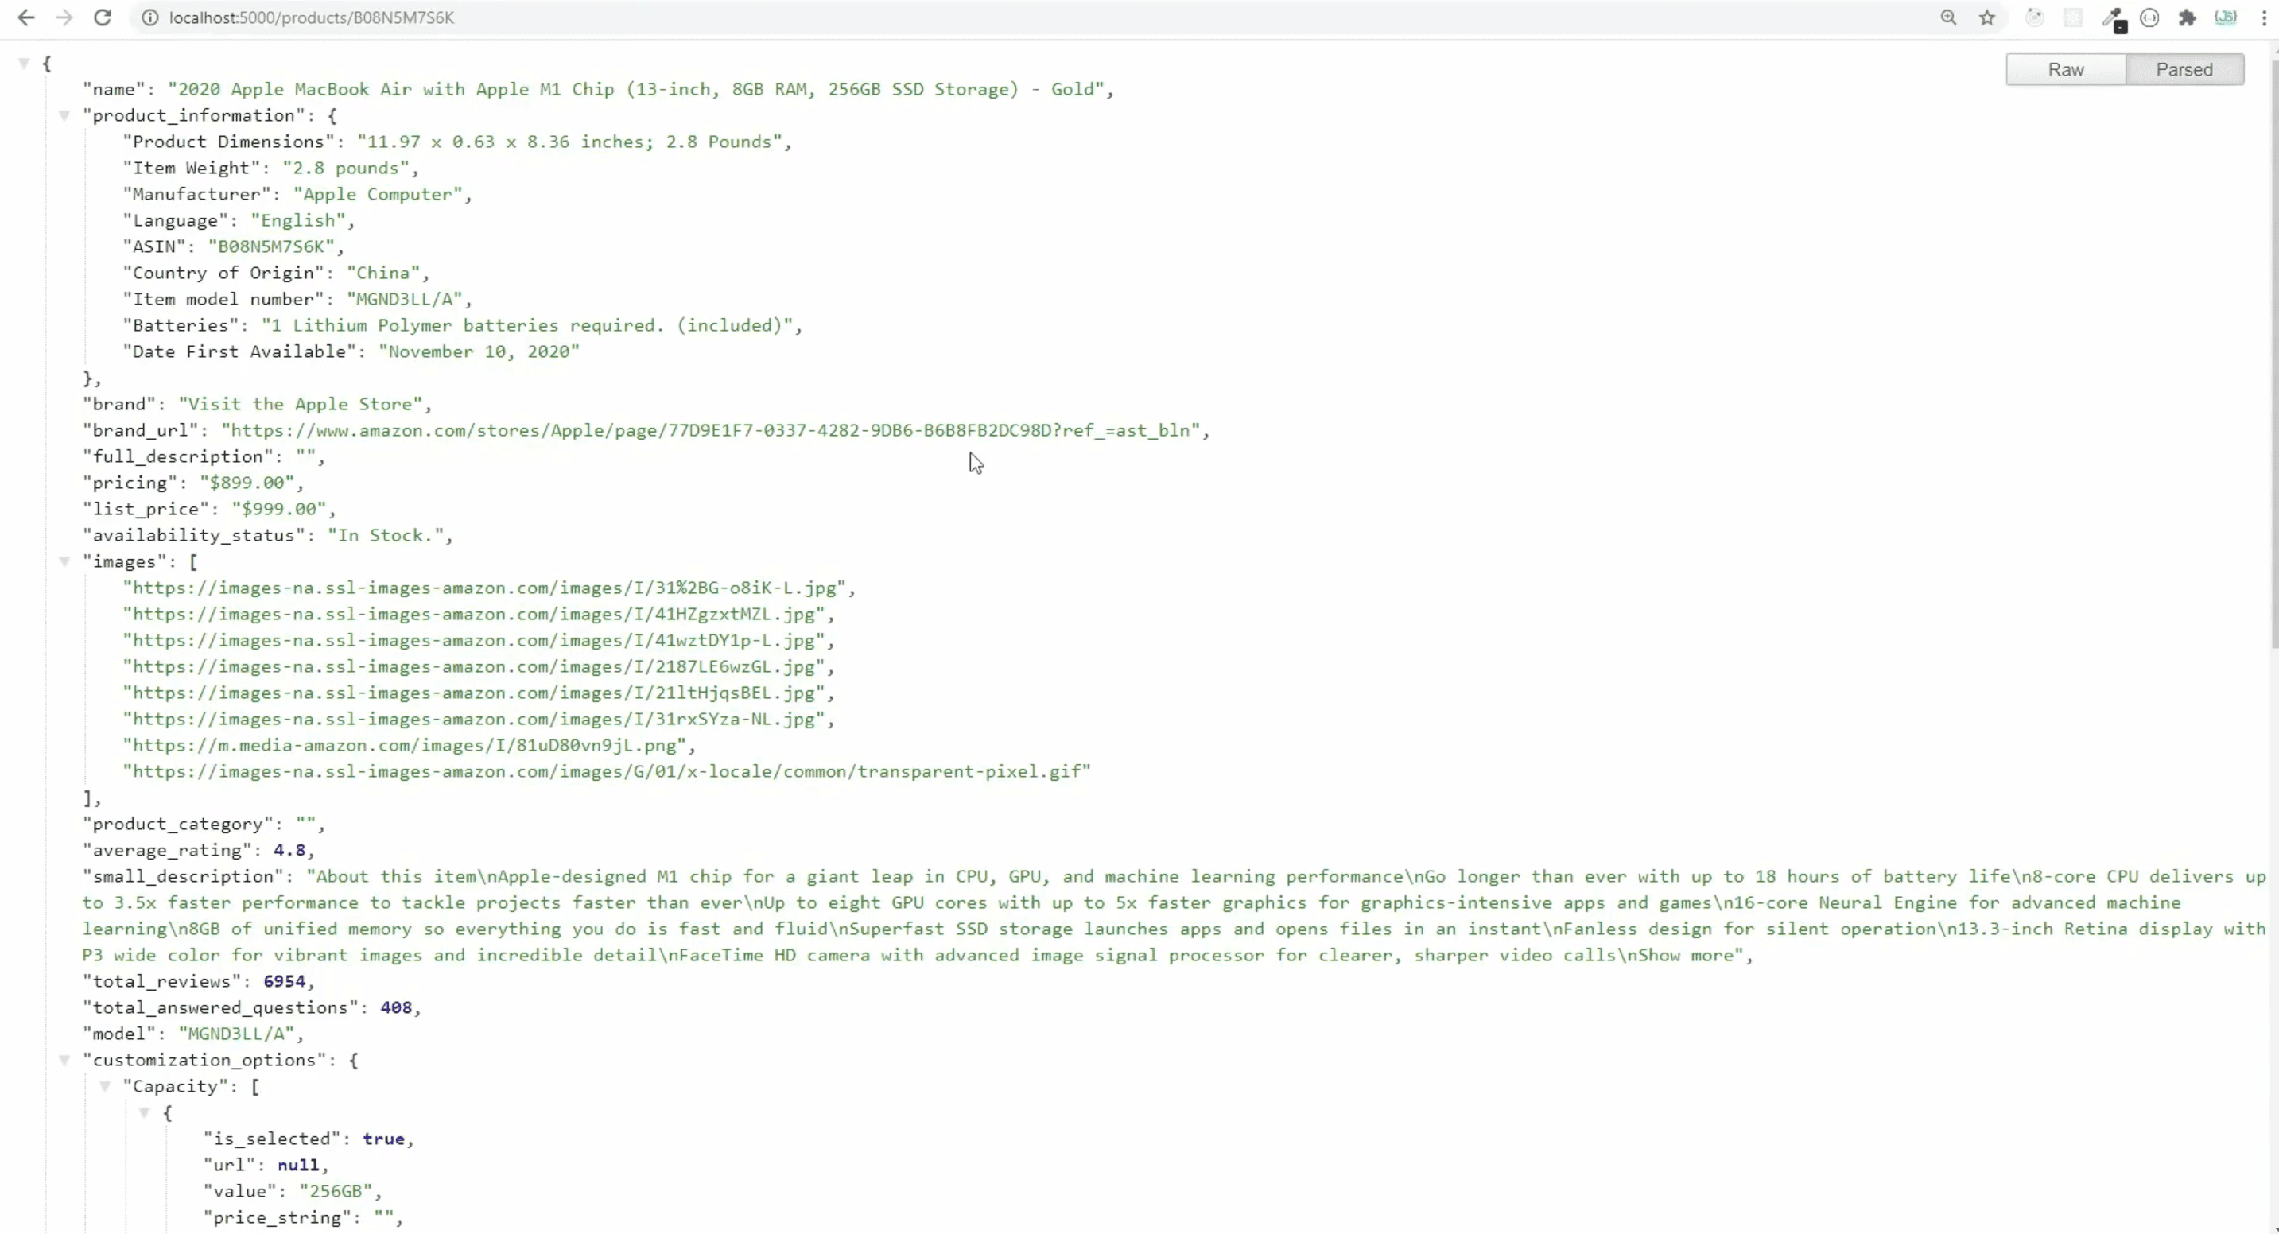Toggle the customization_options Capacity array
Screen dimensions: 2279x1234
[105, 1085]
